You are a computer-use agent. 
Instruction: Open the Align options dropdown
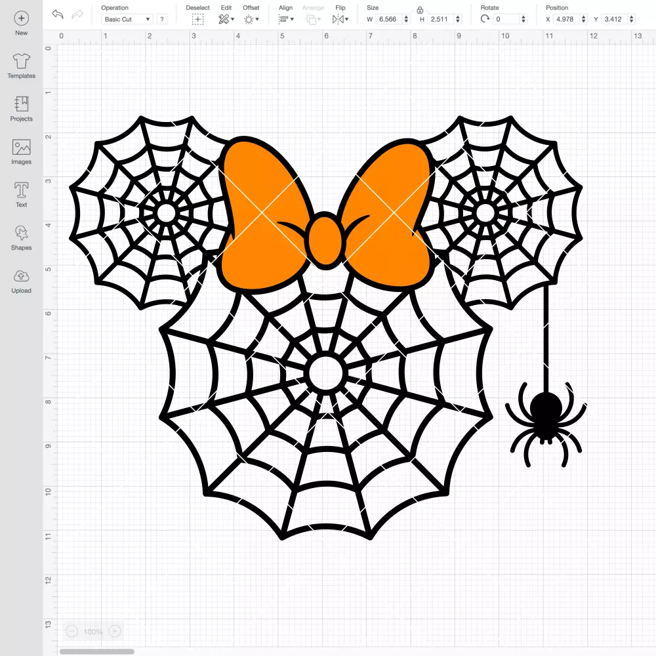pos(286,19)
